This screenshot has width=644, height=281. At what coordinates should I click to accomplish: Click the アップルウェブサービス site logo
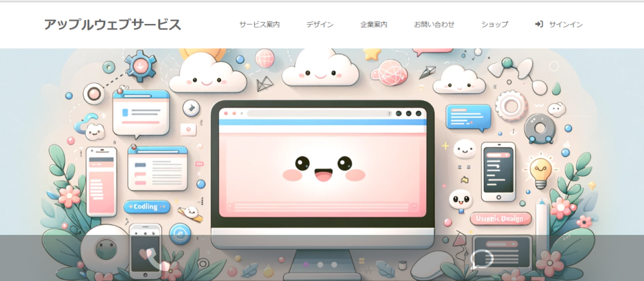pos(113,25)
